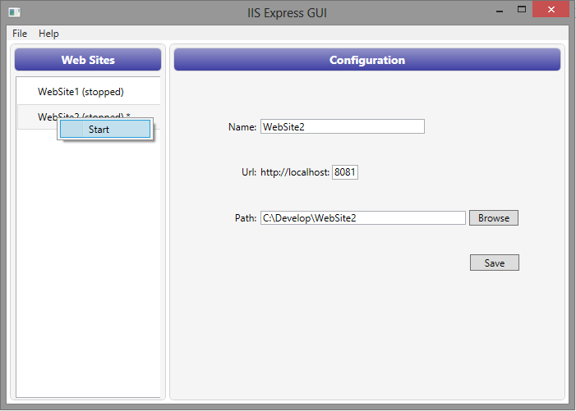Open the Help menu
This screenshot has height=411, width=576.
pos(48,34)
